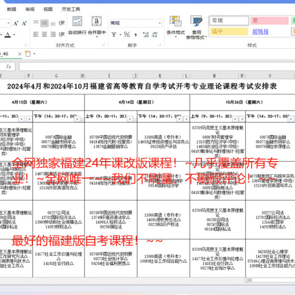Open the filter arrow in column M
295x295 pixels.
[x=235, y=119]
